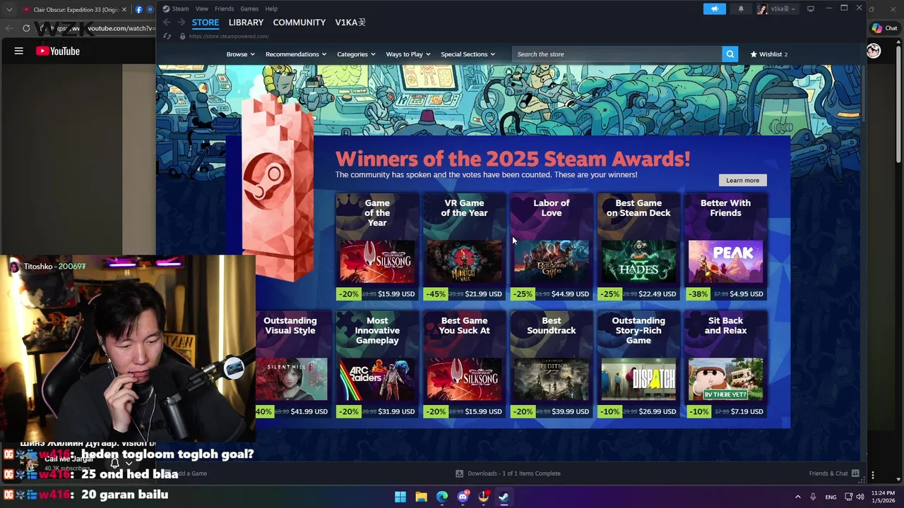Click the YouTube account avatar
Viewport: 904px width, 508px height.
874,51
